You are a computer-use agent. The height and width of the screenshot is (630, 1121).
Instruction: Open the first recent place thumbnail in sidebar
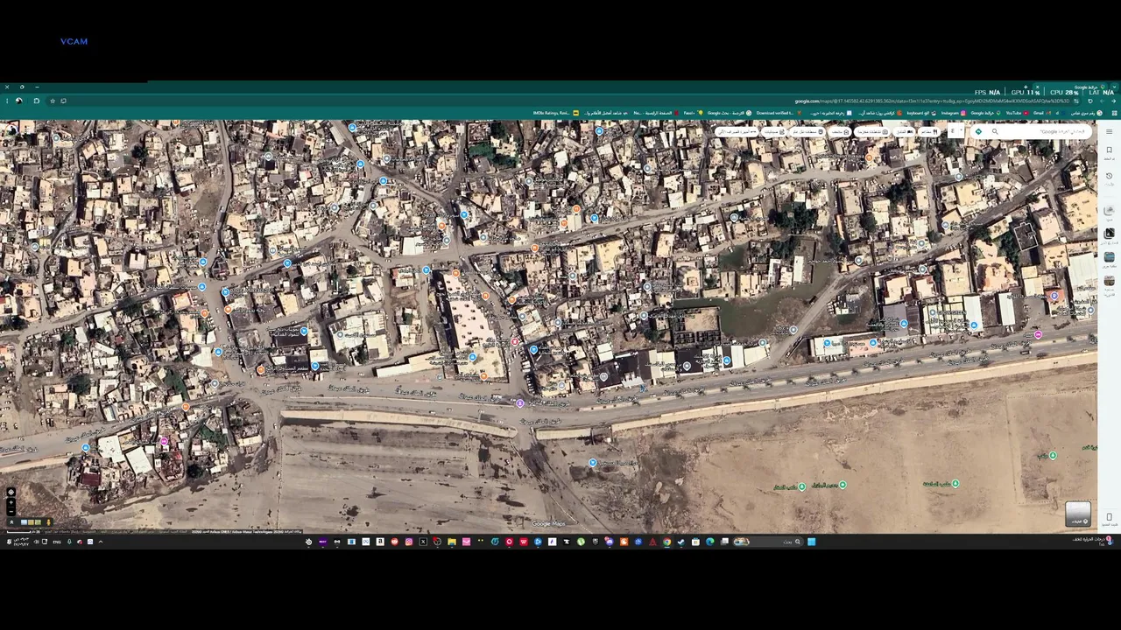tap(1109, 210)
